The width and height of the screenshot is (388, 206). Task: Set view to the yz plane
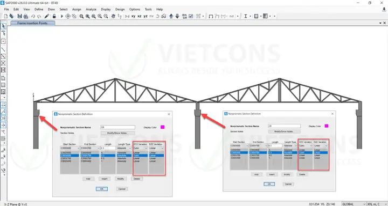coord(145,16)
